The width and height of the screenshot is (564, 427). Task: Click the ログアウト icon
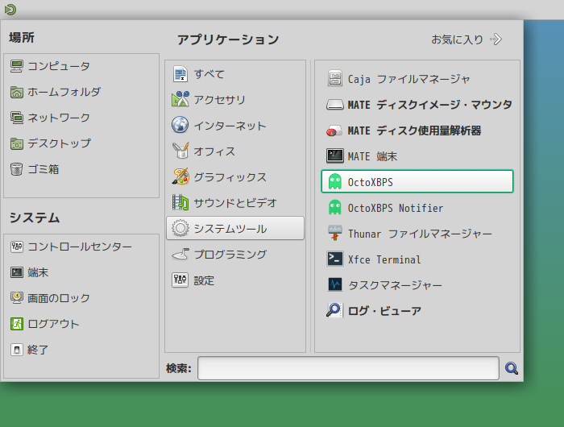pyautogui.click(x=17, y=324)
